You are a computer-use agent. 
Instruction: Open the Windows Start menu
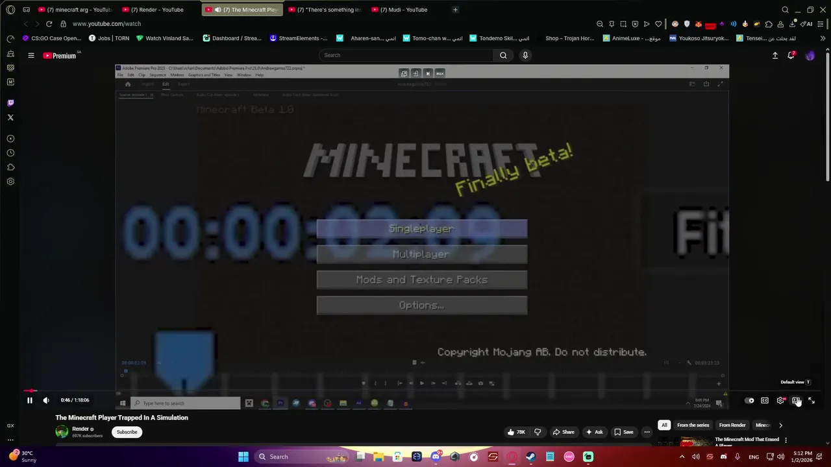243,457
